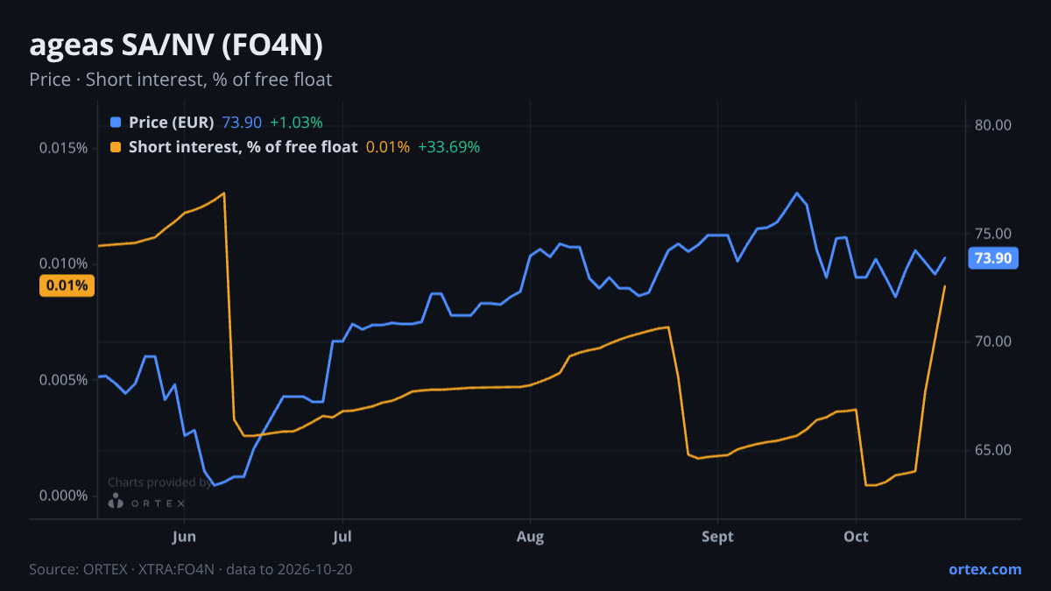1051x591 pixels.
Task: Click the Jul x-axis label
Action: click(x=342, y=536)
